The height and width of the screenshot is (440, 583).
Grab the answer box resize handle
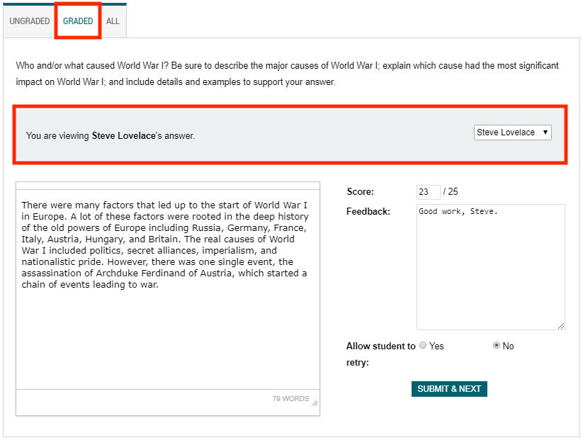click(315, 402)
